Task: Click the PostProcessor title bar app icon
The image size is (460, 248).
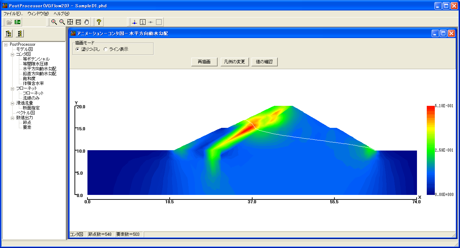Action: coord(5,6)
